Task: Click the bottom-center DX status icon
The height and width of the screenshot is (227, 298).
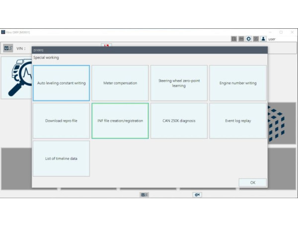Action: pyautogui.click(x=144, y=195)
